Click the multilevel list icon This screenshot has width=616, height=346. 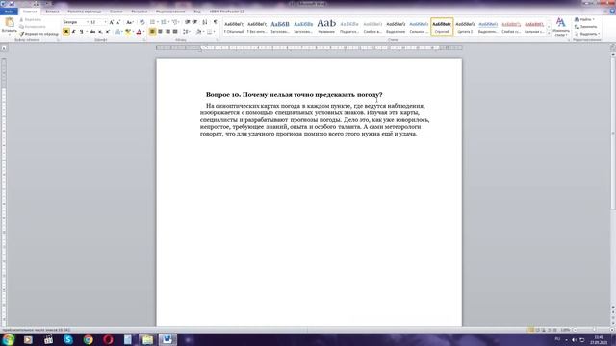[175, 22]
